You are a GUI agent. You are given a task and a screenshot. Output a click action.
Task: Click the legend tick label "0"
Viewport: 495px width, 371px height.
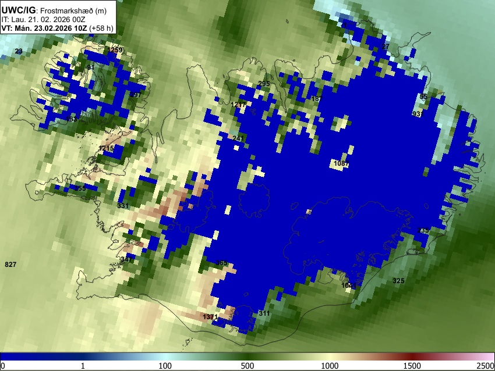[3, 366]
